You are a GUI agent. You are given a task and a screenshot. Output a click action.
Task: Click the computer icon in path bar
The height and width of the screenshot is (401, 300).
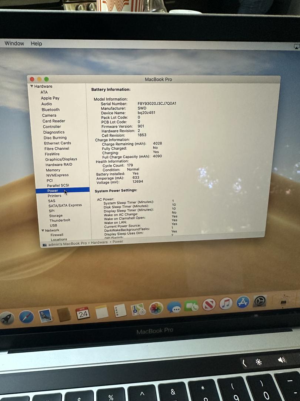tap(45, 245)
